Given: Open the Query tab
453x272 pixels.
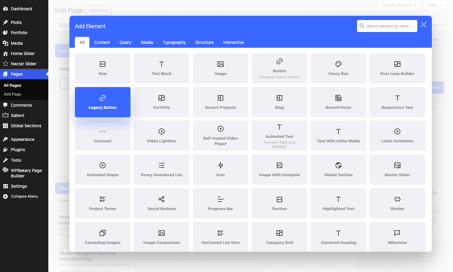Looking at the screenshot, I should [125, 42].
